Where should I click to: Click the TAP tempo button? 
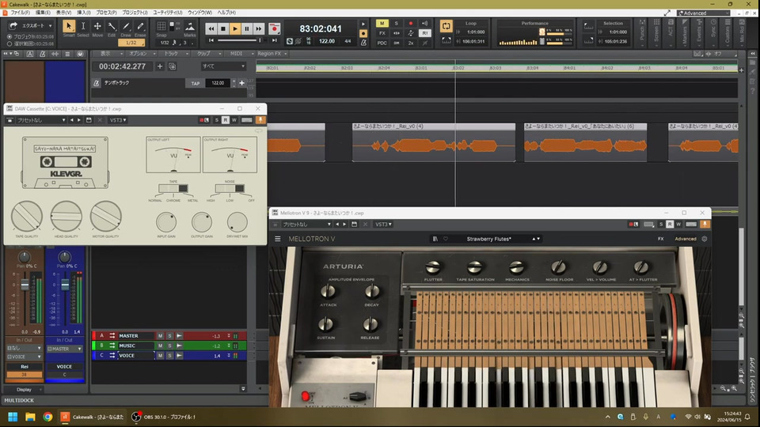[x=195, y=83]
